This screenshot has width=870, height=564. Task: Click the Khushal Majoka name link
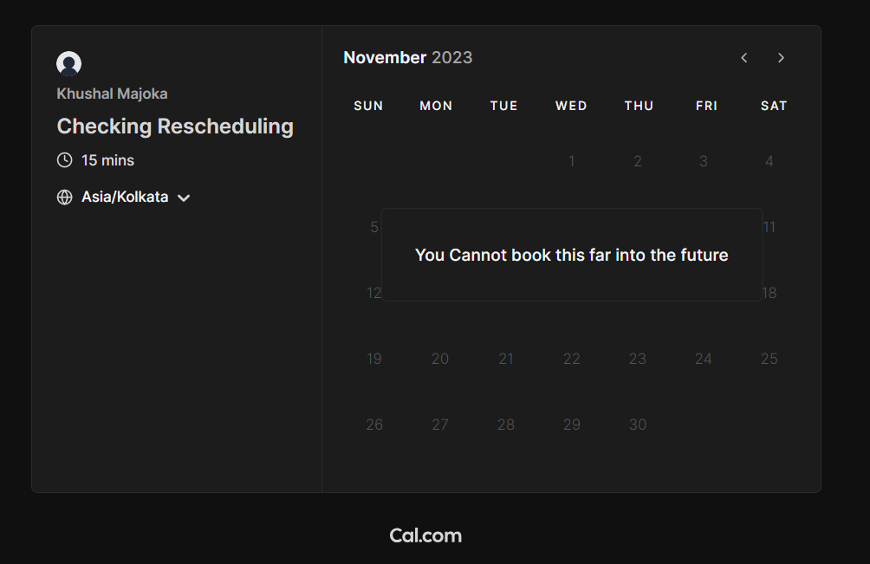[x=112, y=94]
